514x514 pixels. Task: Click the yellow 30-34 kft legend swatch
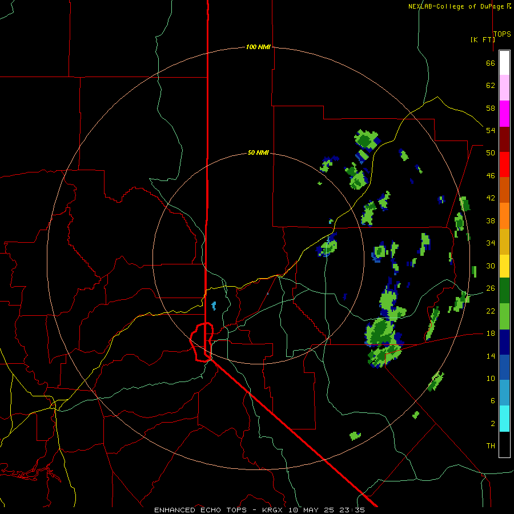click(504, 266)
